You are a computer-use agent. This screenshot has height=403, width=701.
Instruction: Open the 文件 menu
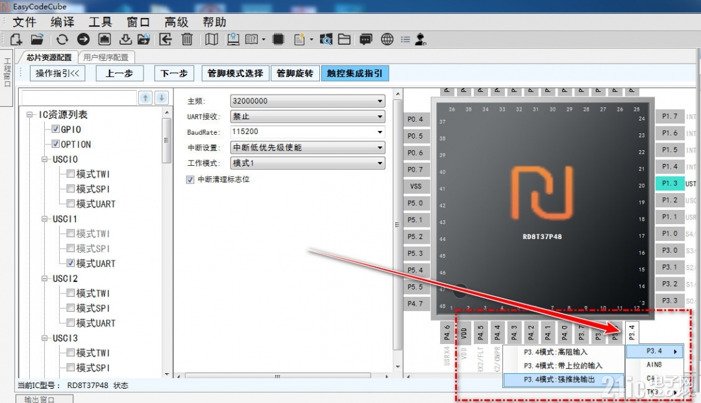coord(24,22)
